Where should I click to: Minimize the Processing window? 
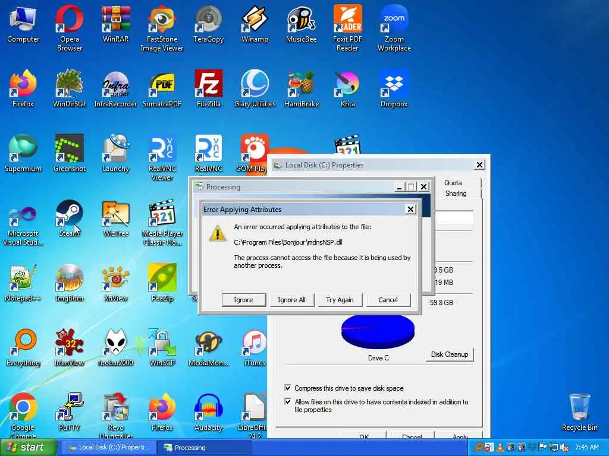(x=399, y=187)
